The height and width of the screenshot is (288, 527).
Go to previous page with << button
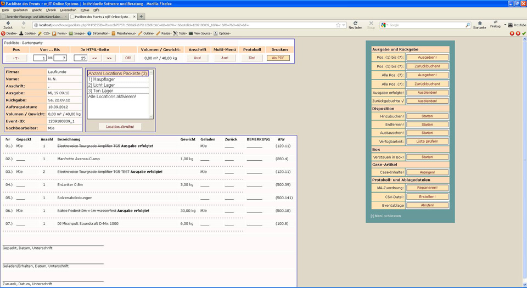pos(95,58)
